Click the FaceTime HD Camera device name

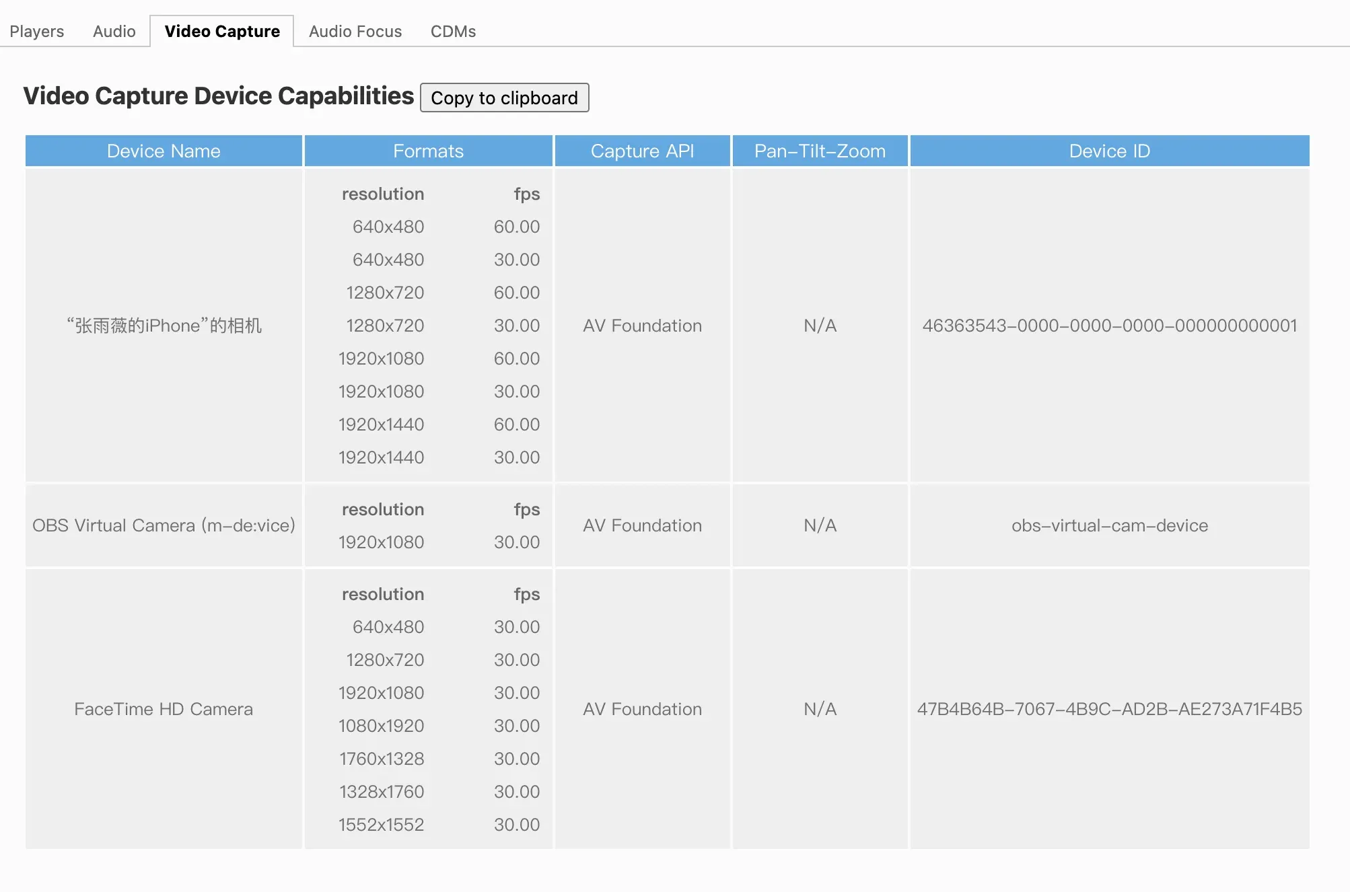[164, 709]
